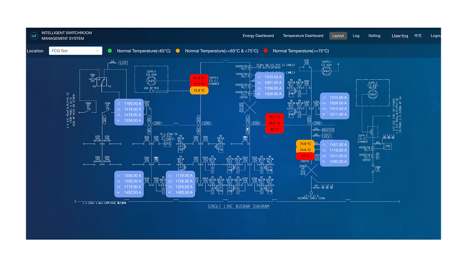Select the 77.7 °C temperature tag
The image size is (467, 262).
click(x=199, y=84)
